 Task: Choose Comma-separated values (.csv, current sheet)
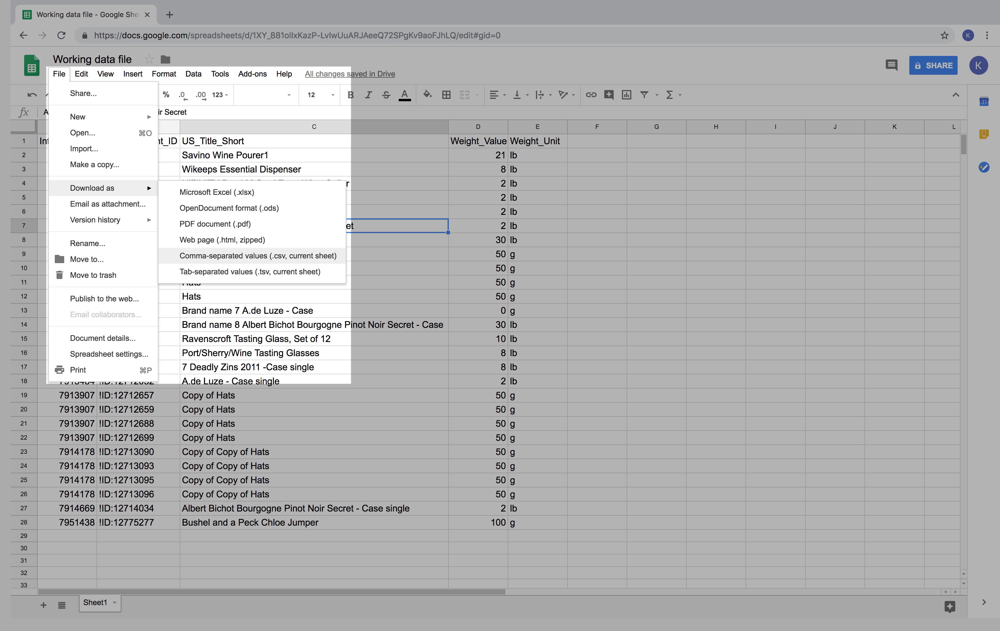point(252,256)
